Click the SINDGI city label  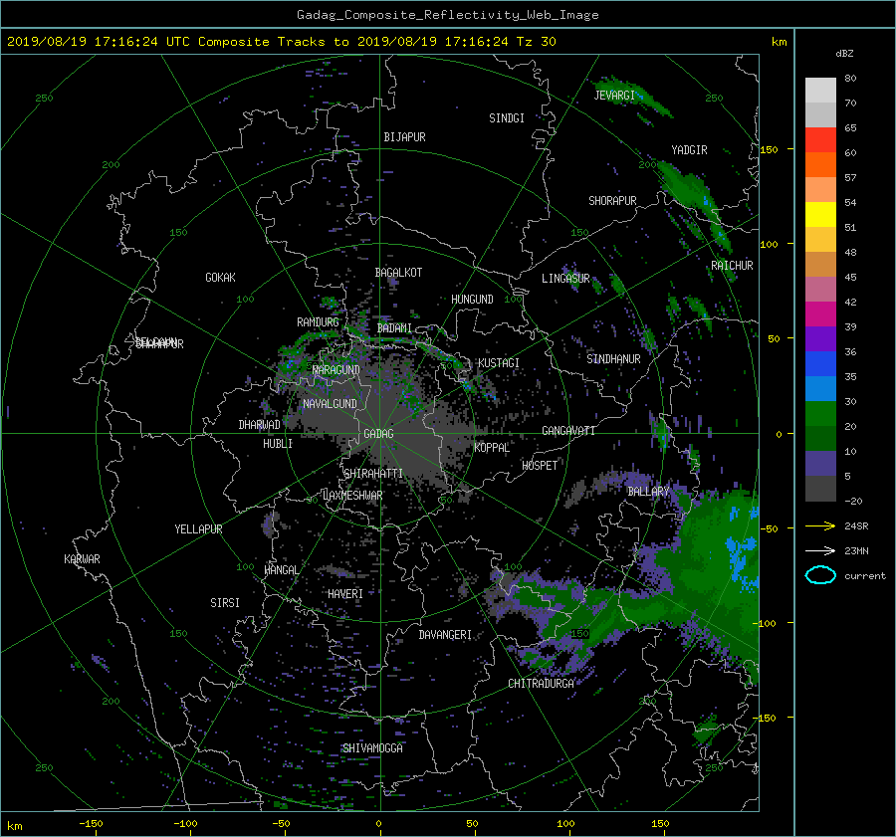pos(507,118)
